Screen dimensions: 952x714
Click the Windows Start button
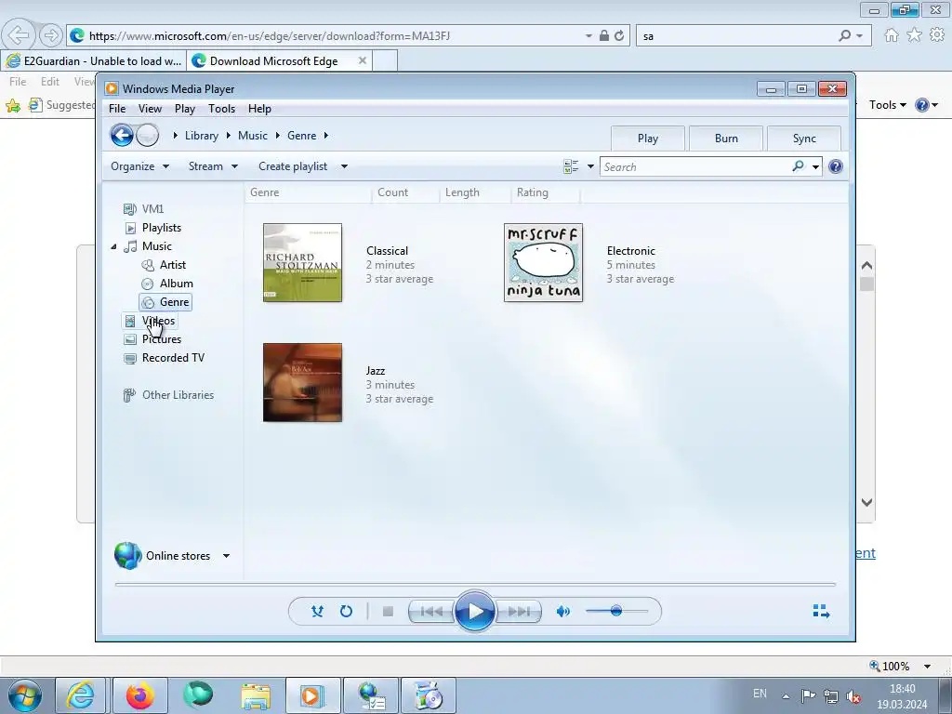(x=25, y=695)
